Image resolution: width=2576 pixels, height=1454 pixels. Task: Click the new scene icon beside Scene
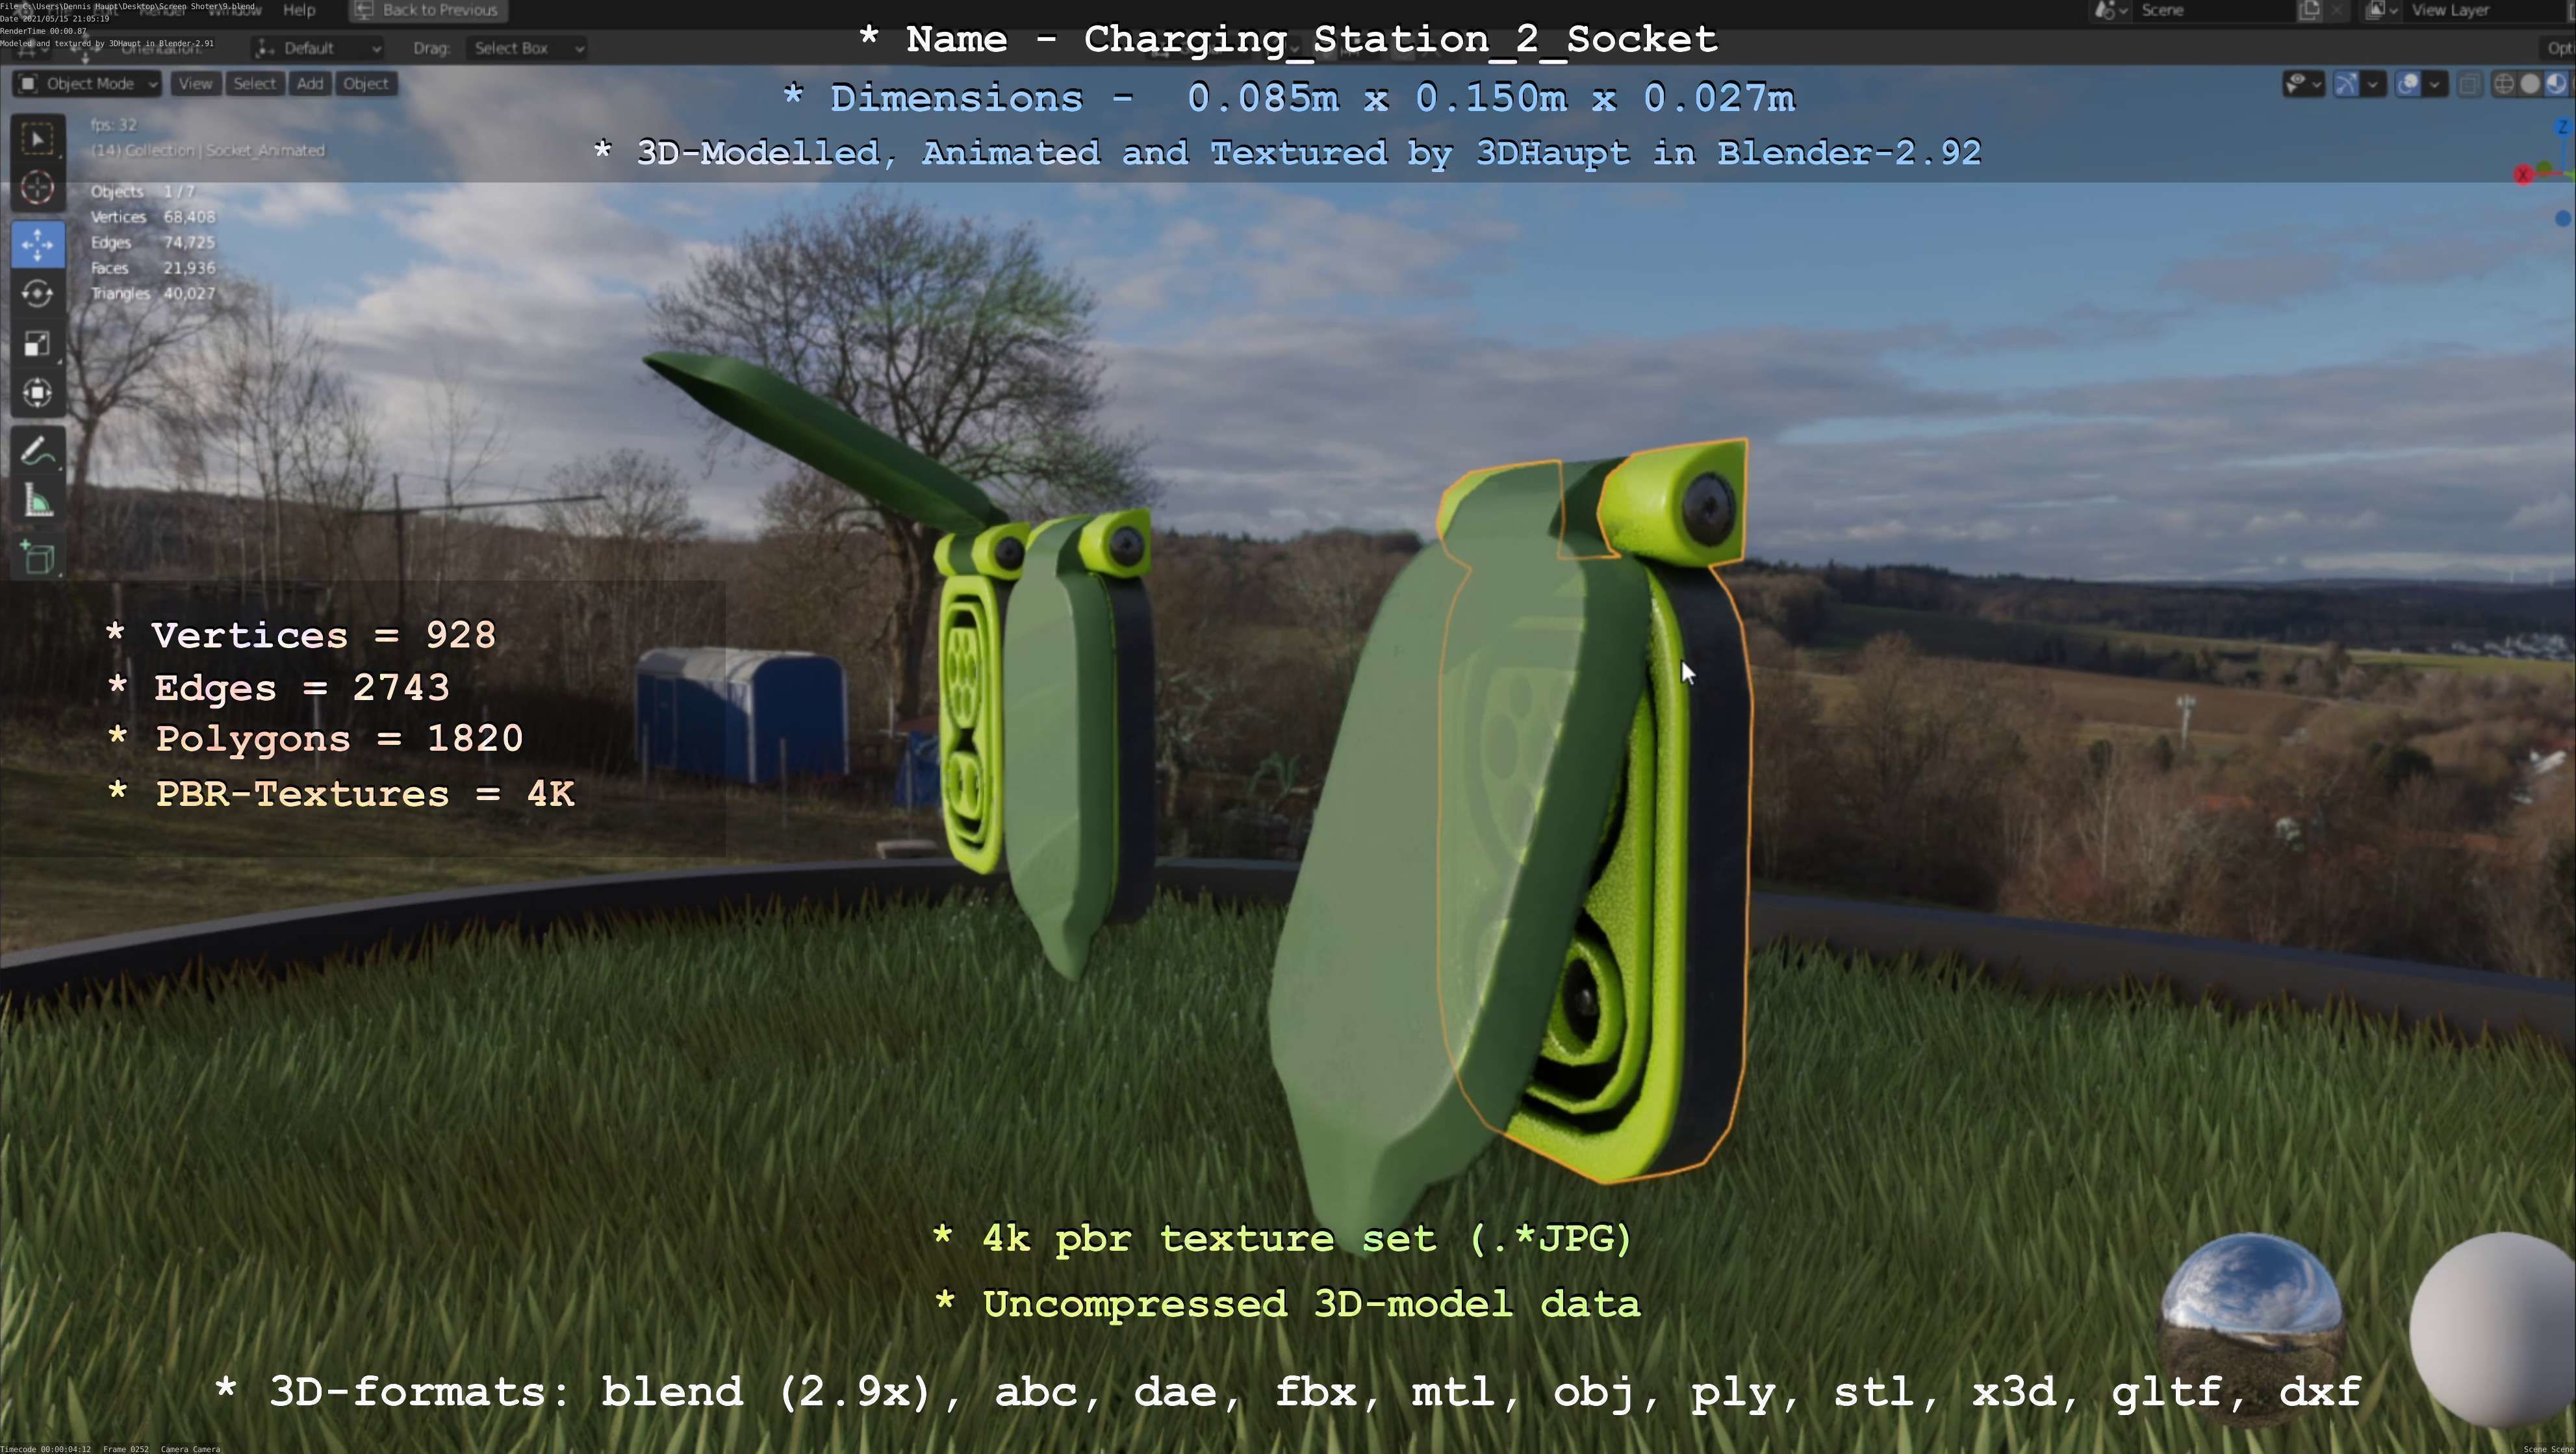tap(2309, 10)
